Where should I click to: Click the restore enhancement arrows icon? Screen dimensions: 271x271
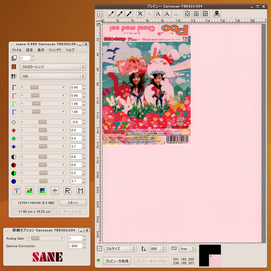pos(55,191)
